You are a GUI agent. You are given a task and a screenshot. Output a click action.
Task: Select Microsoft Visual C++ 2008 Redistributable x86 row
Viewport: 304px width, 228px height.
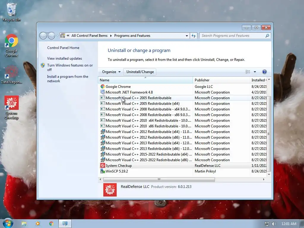coord(183,115)
